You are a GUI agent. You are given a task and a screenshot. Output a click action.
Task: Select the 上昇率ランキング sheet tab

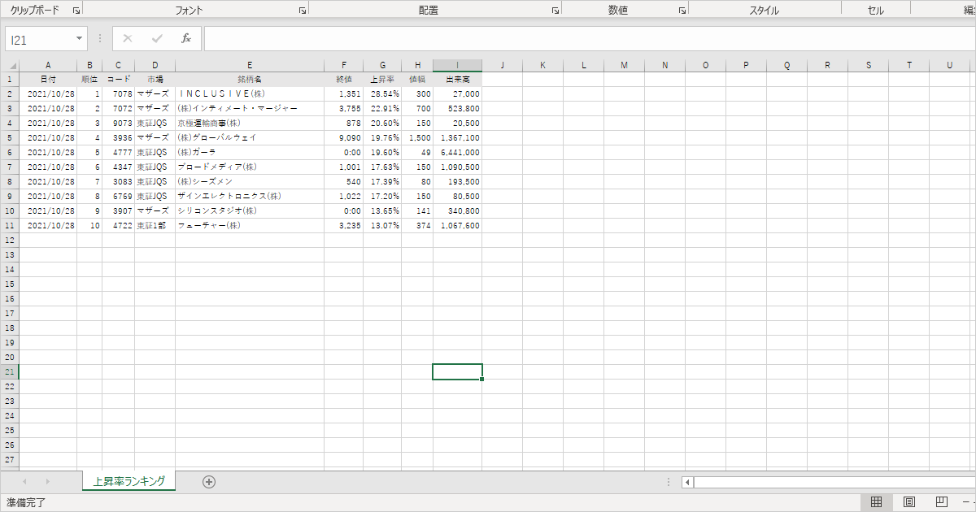[129, 481]
